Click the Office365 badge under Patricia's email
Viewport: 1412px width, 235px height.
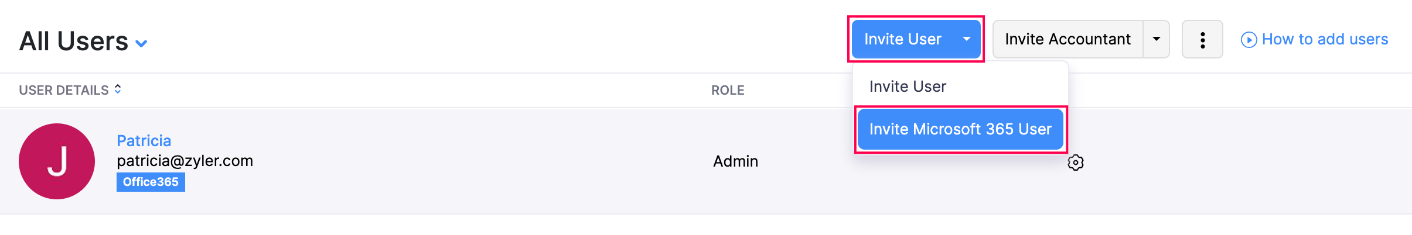tap(151, 182)
